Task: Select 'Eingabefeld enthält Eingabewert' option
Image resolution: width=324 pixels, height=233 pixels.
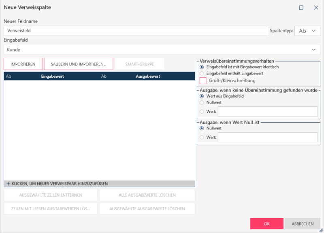Action: coord(202,73)
